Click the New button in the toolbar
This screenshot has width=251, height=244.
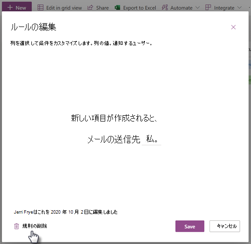[17, 7]
